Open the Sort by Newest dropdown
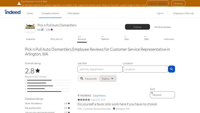 162,95
